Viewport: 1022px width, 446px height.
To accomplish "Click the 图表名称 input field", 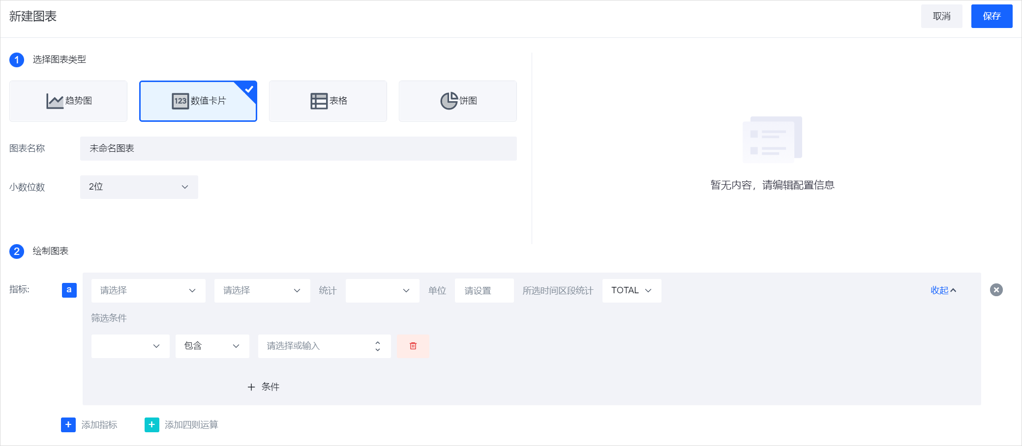I will [298, 148].
